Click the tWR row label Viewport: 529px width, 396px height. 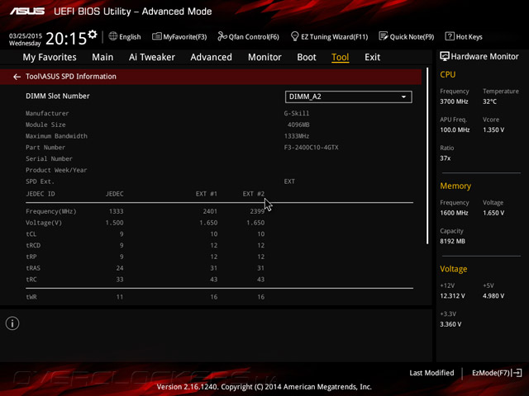[31, 297]
